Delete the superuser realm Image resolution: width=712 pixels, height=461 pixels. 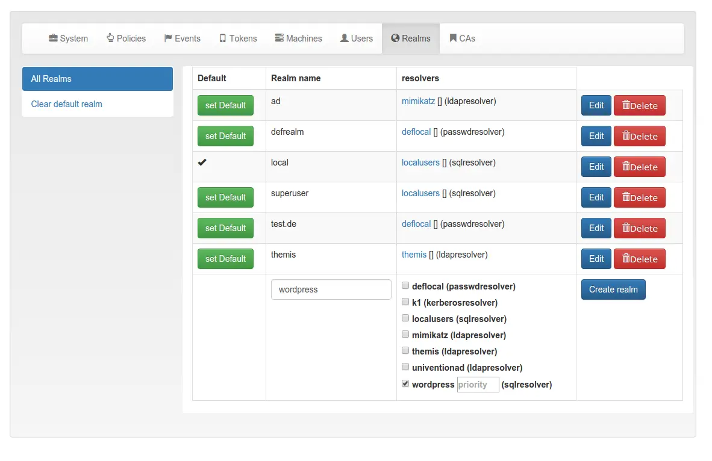[639, 197]
